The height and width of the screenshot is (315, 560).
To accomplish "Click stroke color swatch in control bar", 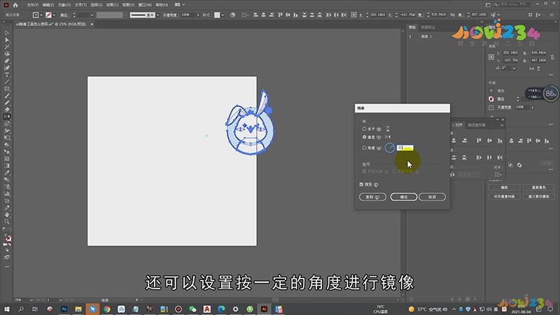I will 48,15.
